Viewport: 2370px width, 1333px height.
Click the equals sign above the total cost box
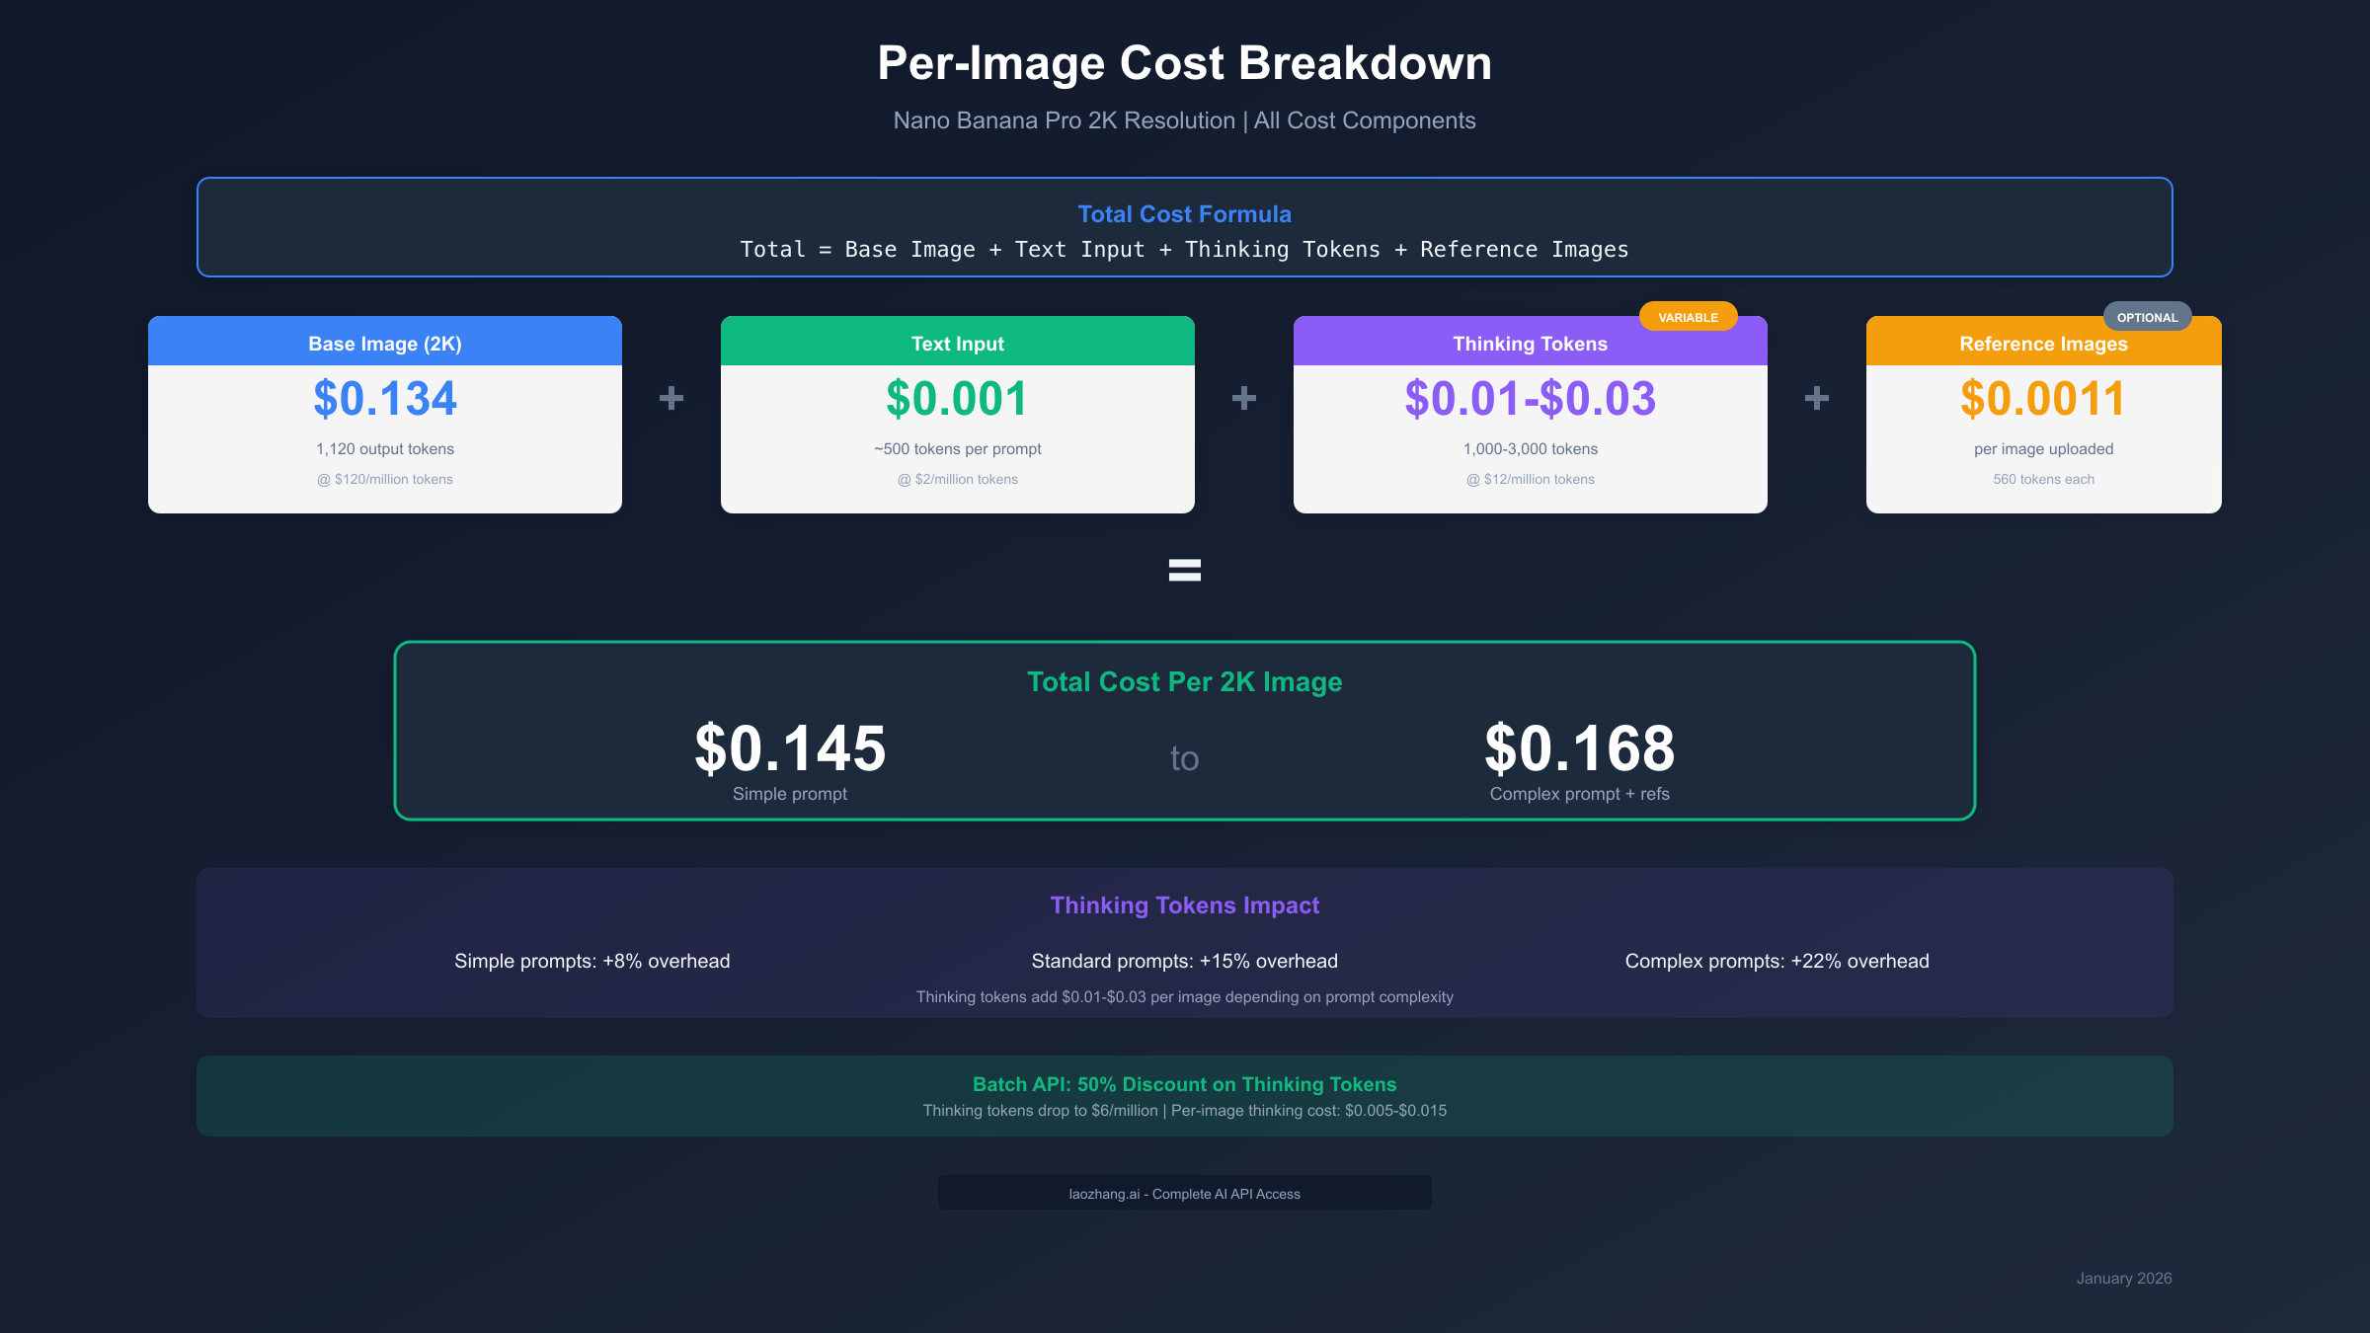point(1184,570)
